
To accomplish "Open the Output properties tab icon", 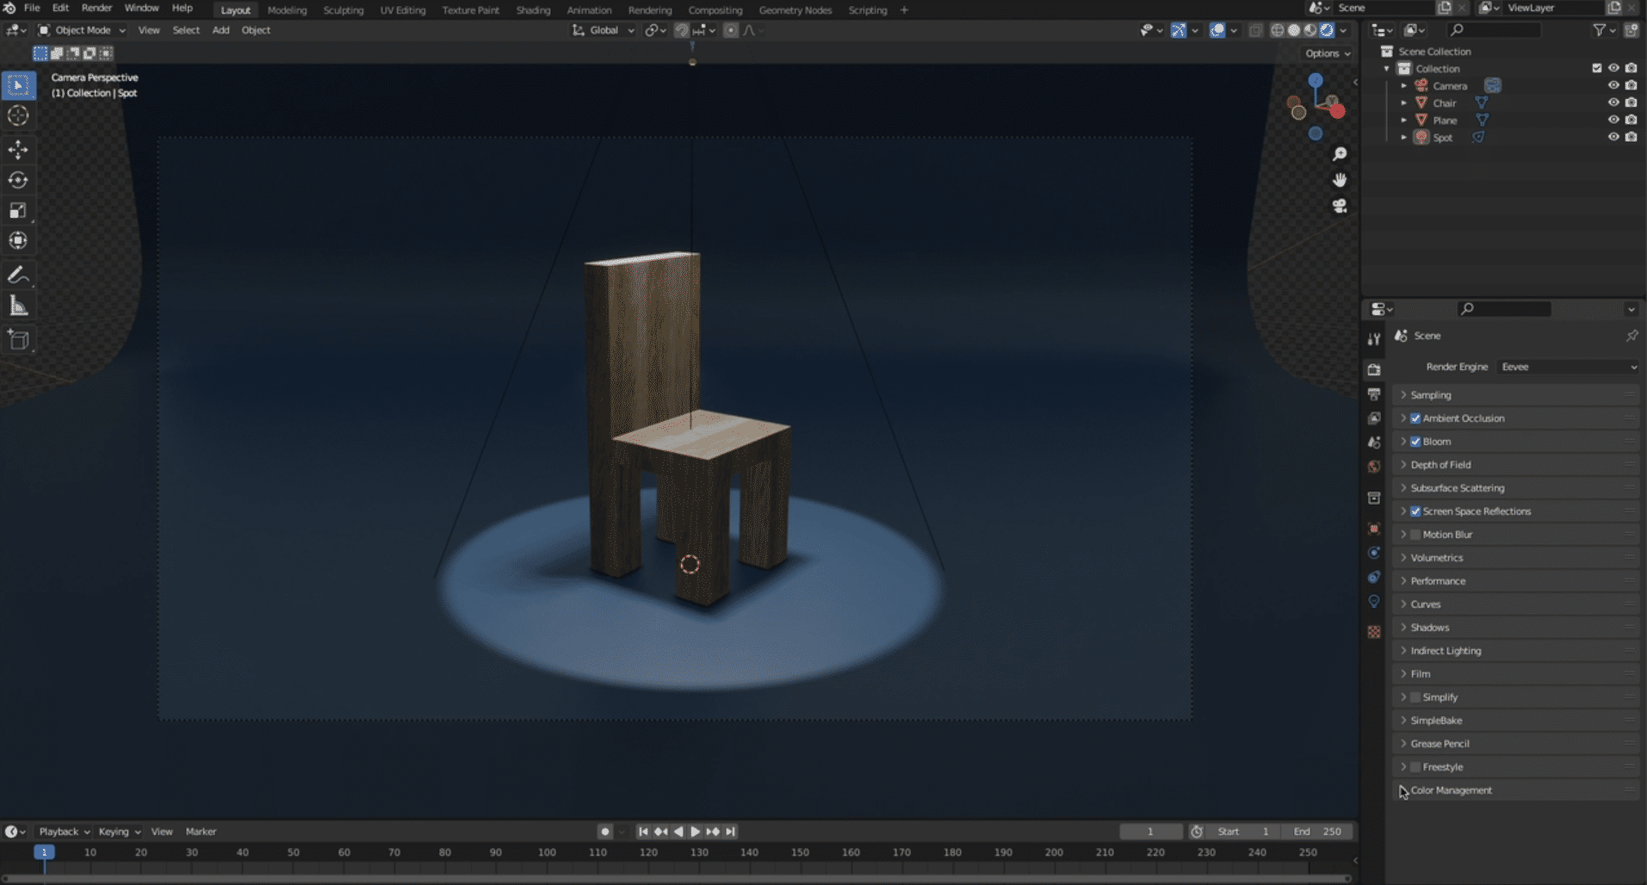I will 1374,394.
